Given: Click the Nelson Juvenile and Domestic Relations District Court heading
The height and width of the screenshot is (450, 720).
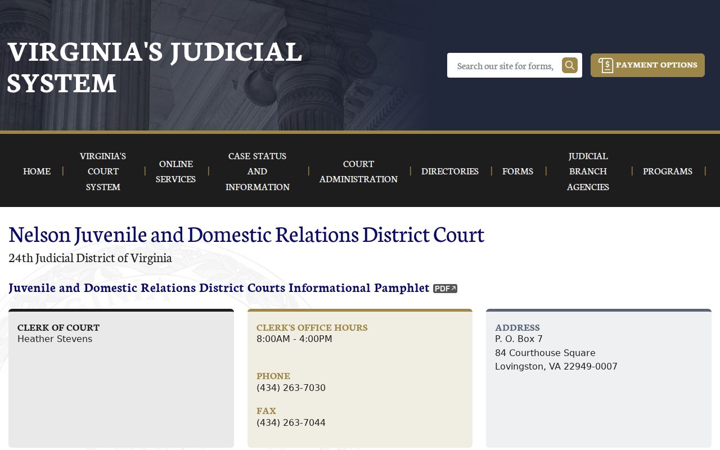Looking at the screenshot, I should pos(246,235).
